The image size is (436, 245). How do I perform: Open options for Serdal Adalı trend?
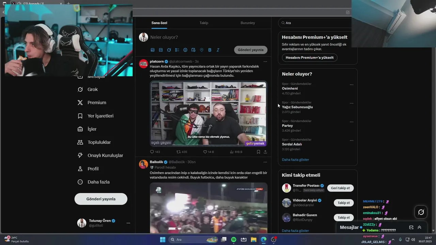click(352, 141)
